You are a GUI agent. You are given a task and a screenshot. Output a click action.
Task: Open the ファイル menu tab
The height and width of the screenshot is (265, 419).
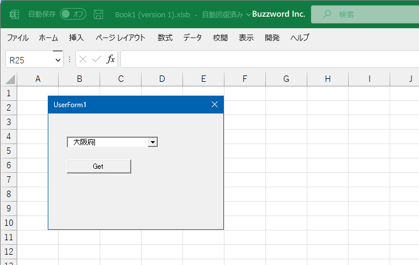18,37
